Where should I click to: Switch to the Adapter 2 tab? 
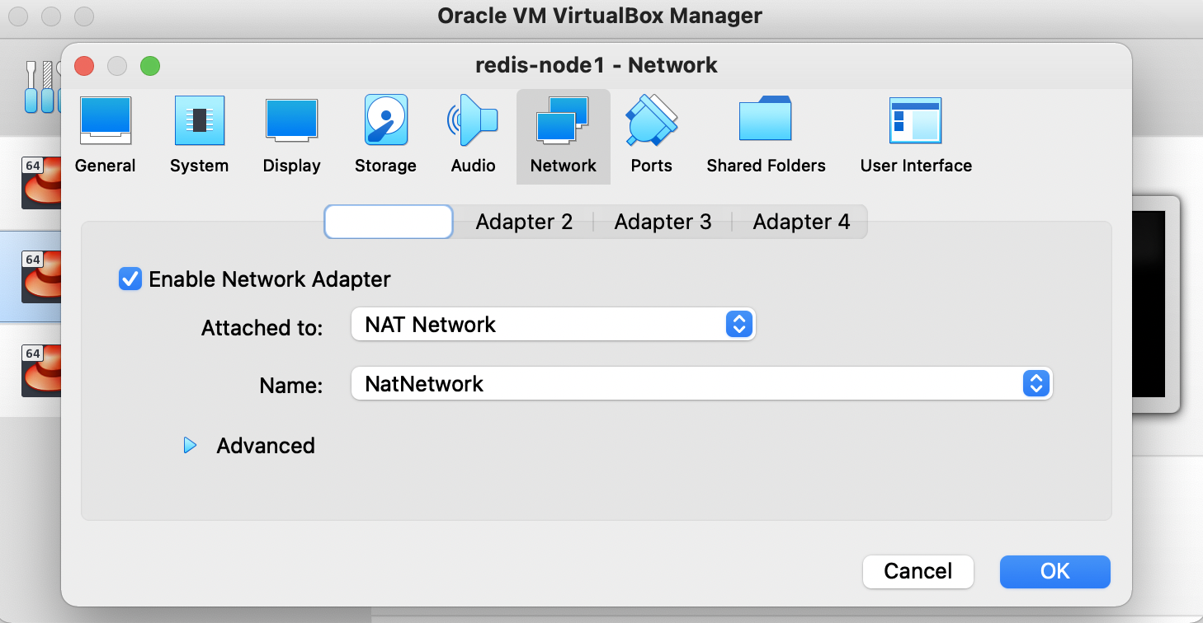[524, 222]
